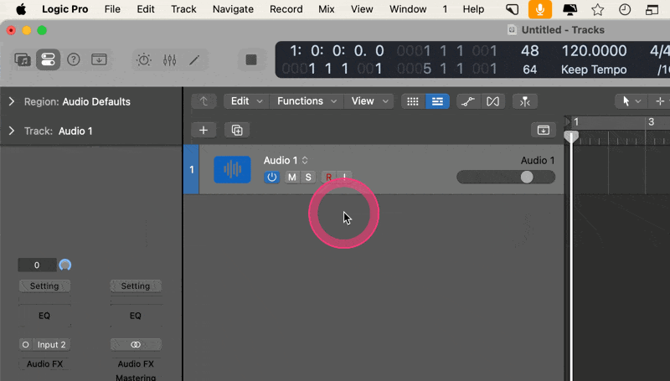Click the display monitor menu bar icon
The image size is (670, 381).
coord(569,9)
